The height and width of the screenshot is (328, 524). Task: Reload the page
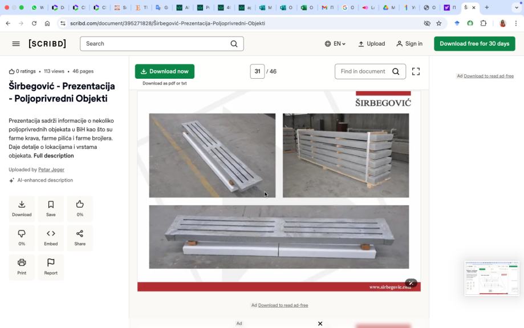coord(34,23)
